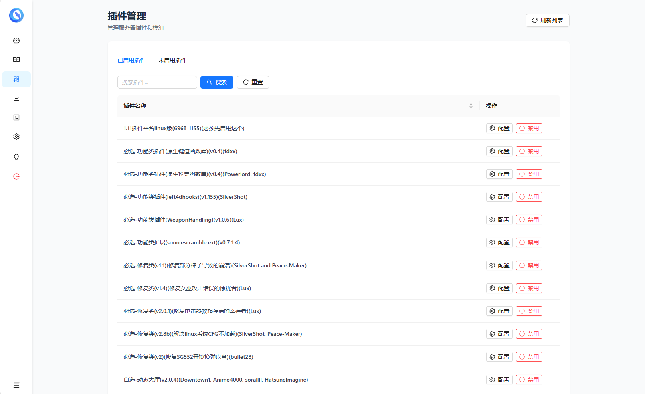The width and height of the screenshot is (645, 394).
Task: Switch to the 未启用插件 tab
Action: click(x=172, y=60)
